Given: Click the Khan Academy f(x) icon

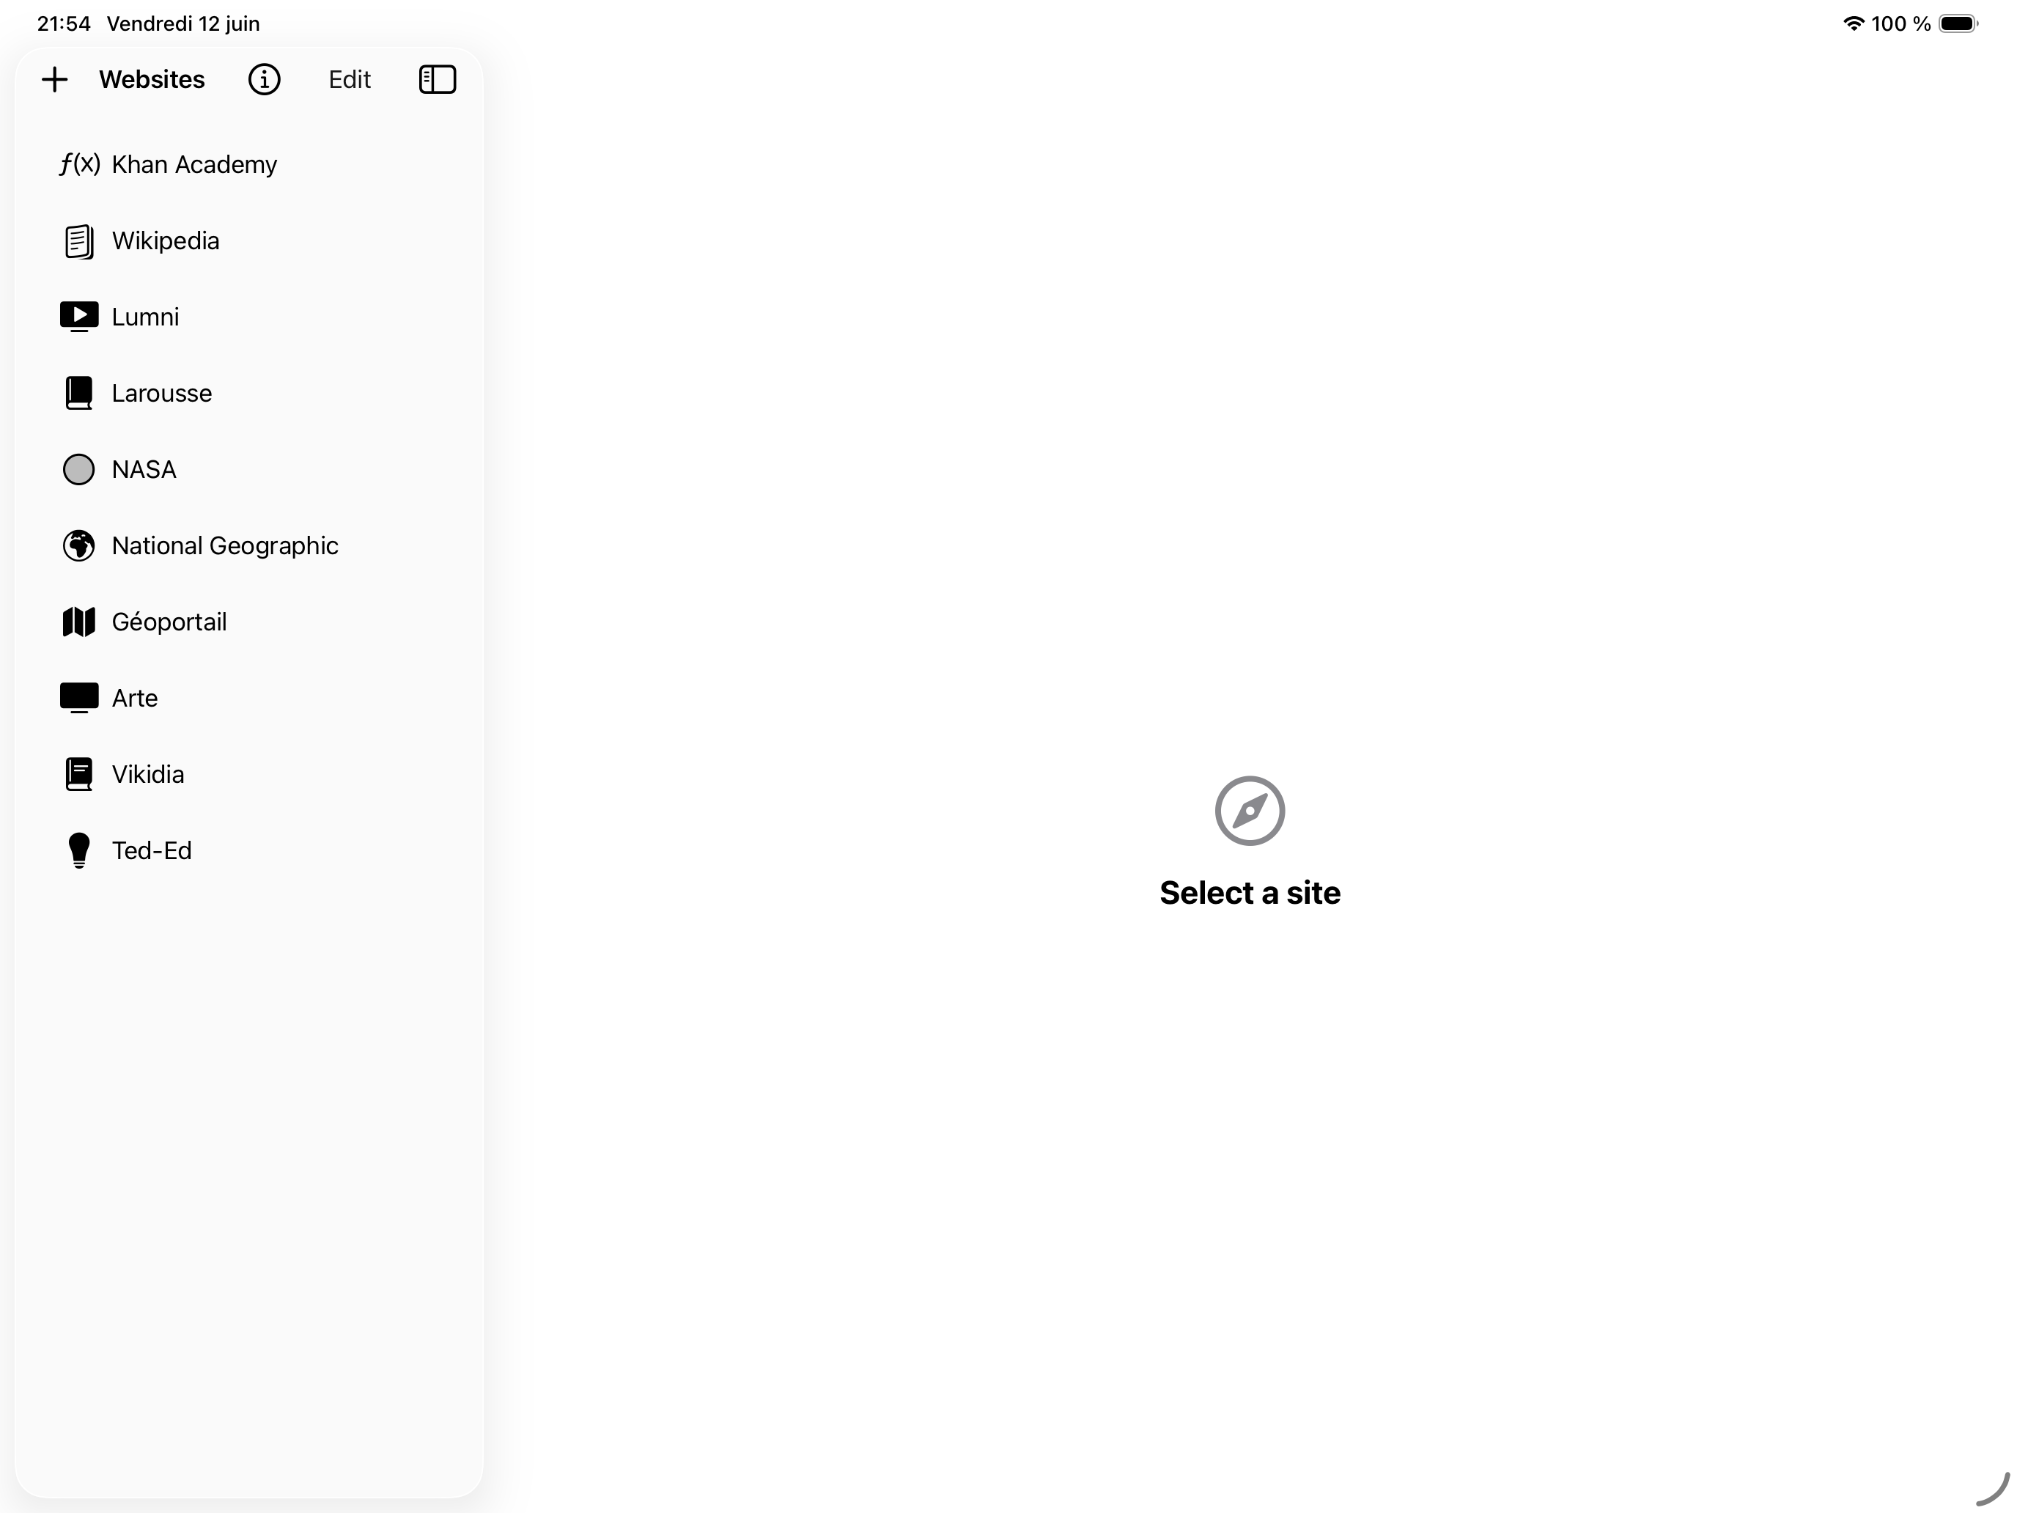Looking at the screenshot, I should coord(79,164).
